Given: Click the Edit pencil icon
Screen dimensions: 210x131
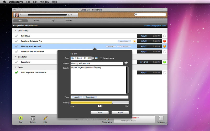Looking at the screenshot, I should coord(45,118).
